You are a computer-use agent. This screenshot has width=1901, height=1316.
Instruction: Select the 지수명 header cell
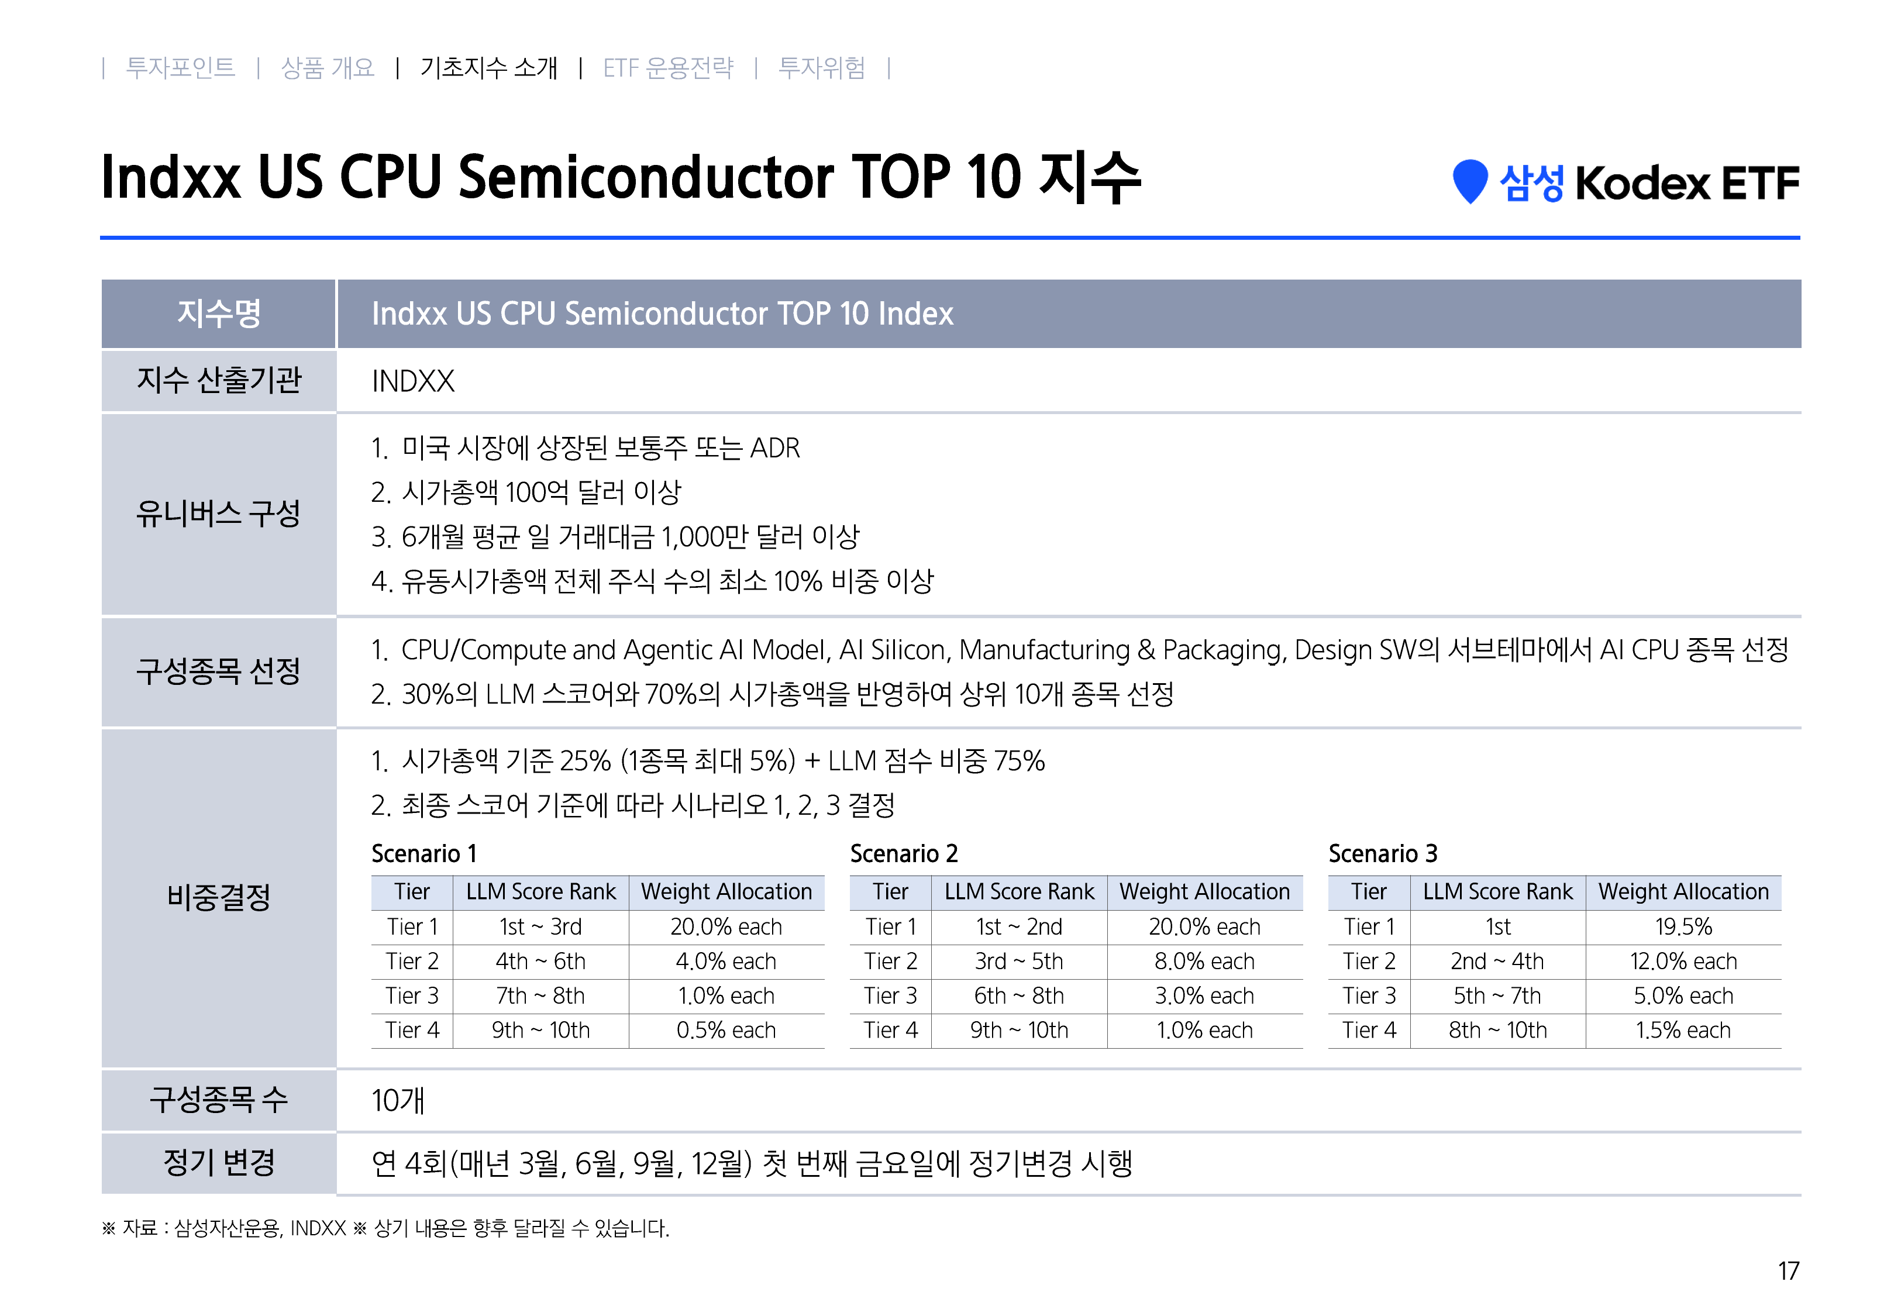click(218, 314)
